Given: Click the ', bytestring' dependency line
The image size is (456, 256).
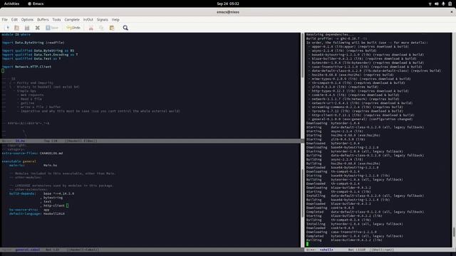Looking at the screenshot, I should point(51,198).
